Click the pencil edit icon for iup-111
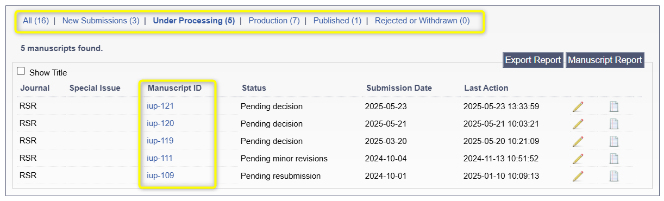Image resolution: width=664 pixels, height=201 pixels. pos(578,159)
